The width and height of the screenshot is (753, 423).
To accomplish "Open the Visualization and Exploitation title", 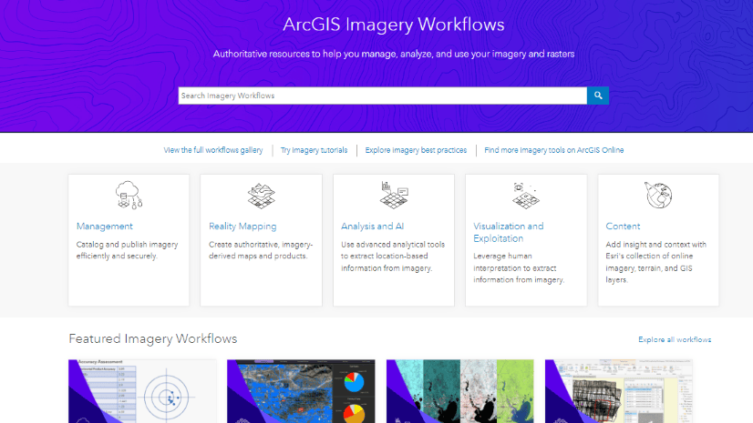I will click(509, 232).
